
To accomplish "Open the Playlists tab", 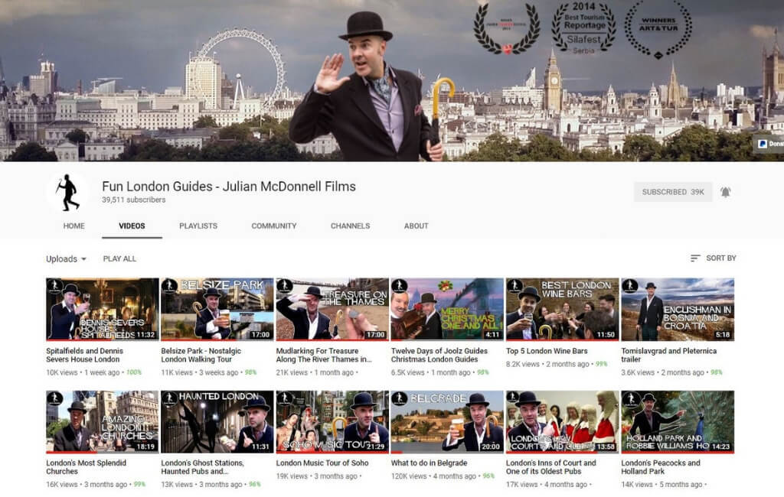I will tap(198, 226).
